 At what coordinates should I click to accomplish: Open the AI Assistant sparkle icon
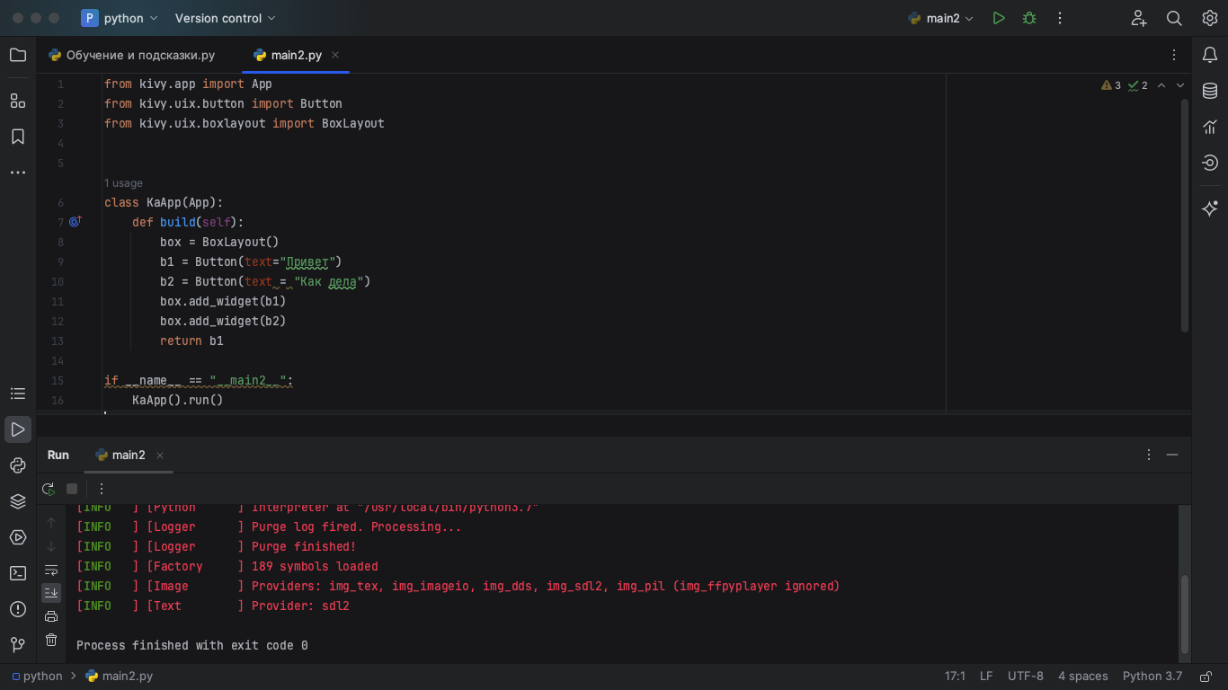coord(1210,208)
